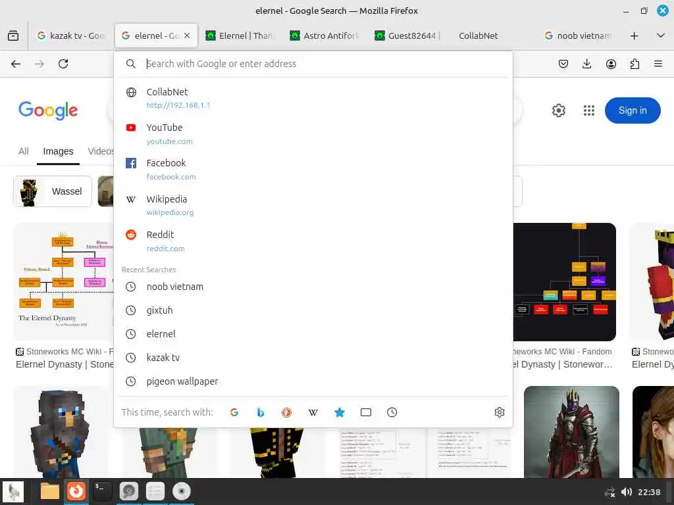This screenshot has height=505, width=674.
Task: Open the Wikipedia suggestion
Action: point(314,205)
